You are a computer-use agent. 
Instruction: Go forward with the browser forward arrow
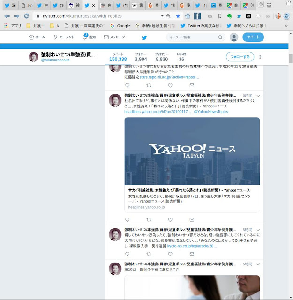pos(17,16)
